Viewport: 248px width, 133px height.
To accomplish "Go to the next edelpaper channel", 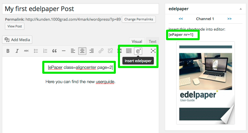I will point(229,19).
